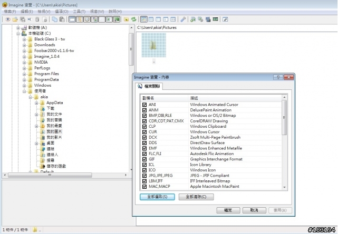This screenshot has width=338, height=234.
Task: Expand the Program Files folder node
Action: 24,74
